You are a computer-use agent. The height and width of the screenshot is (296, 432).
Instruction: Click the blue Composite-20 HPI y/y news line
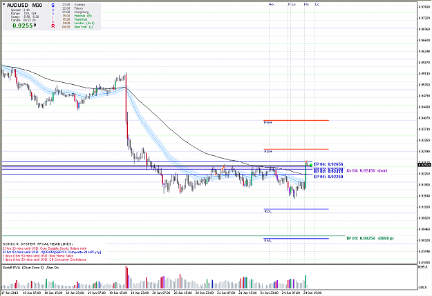[52, 252]
